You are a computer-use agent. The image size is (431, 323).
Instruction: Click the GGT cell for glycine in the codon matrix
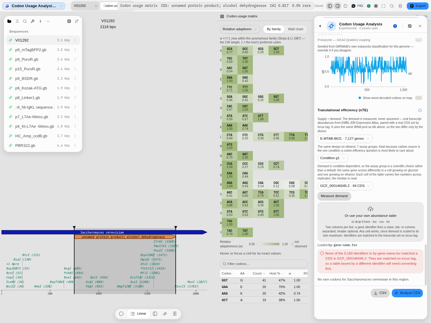pos(276,98)
